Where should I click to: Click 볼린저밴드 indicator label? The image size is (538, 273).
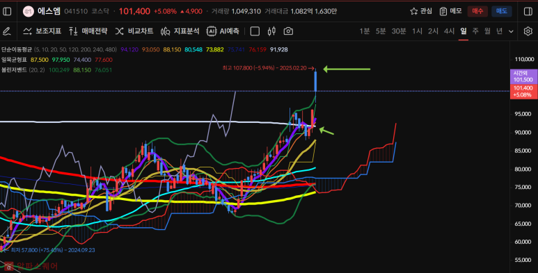(x=14, y=70)
